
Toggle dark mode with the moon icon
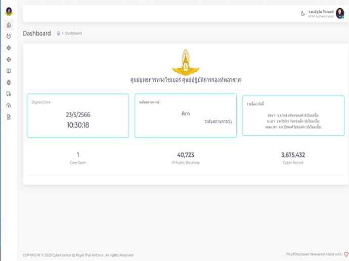pyautogui.click(x=303, y=14)
